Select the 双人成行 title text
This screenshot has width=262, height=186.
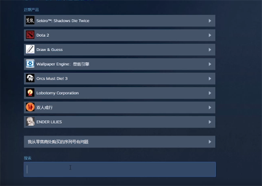point(45,108)
